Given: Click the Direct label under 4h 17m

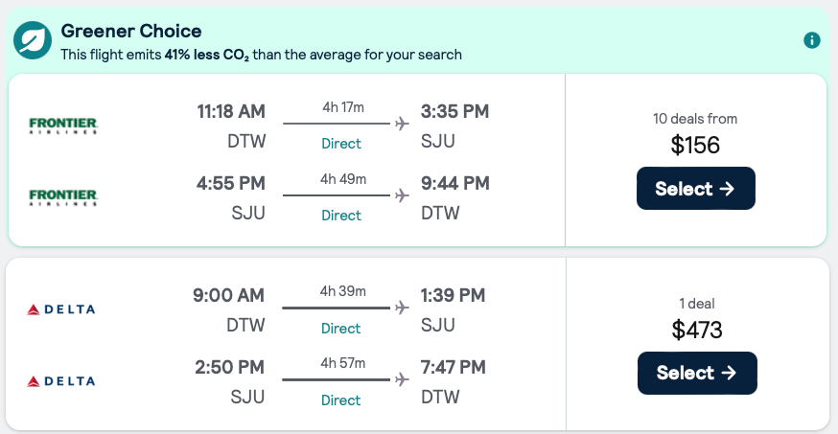Looking at the screenshot, I should click(341, 144).
